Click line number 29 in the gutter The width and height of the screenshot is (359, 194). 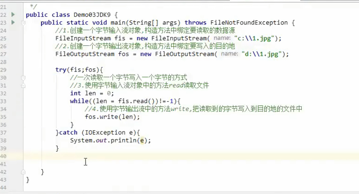(x=3, y=70)
